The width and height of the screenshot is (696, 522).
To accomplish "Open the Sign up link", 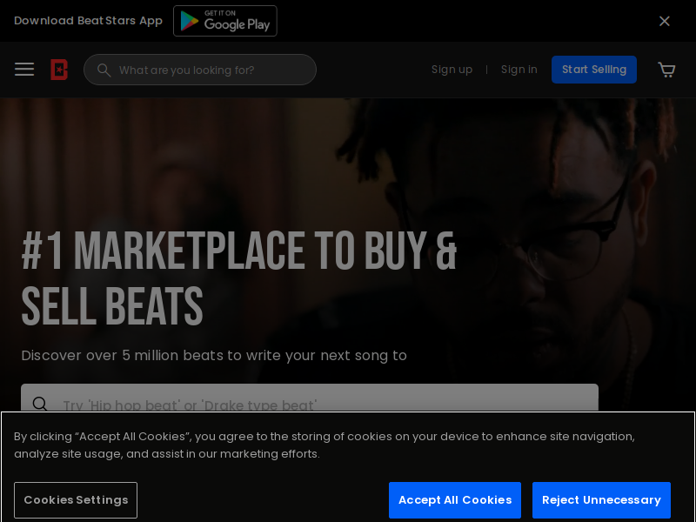I will point(452,70).
